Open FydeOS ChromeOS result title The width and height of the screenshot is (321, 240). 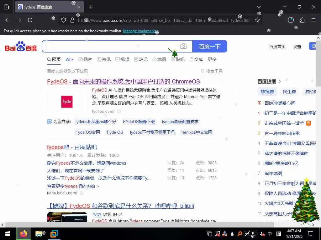point(124,82)
